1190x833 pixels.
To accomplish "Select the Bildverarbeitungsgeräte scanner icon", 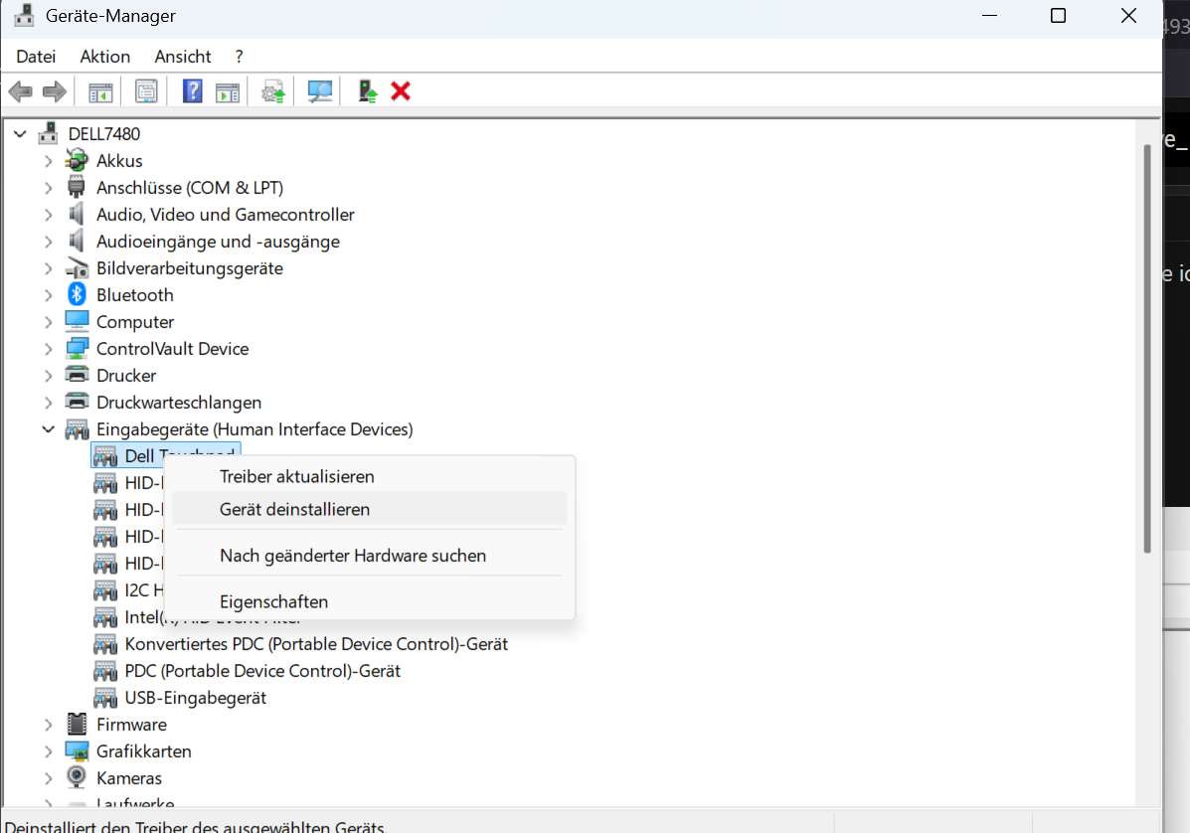I will tap(77, 267).
